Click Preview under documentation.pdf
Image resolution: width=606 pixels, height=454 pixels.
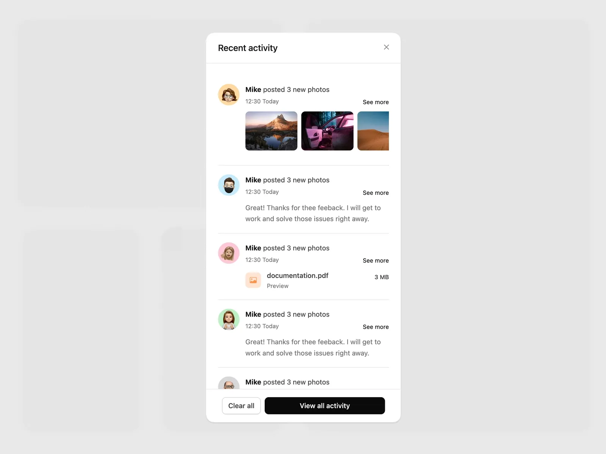coord(278,286)
